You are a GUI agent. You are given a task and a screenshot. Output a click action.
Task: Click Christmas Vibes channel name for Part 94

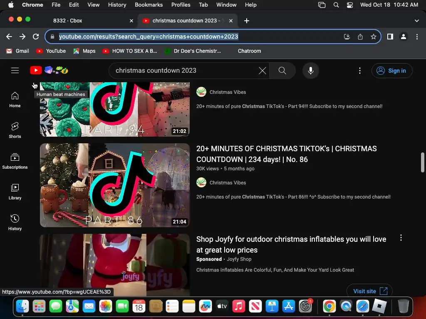pos(228,92)
